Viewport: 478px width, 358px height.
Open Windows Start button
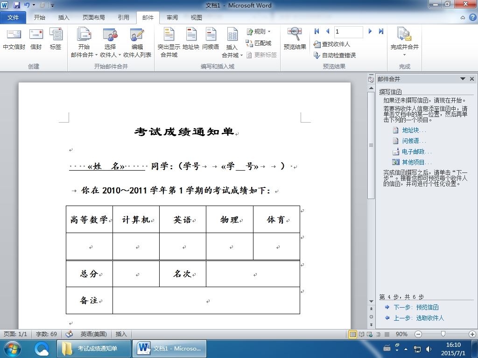tap(12, 349)
